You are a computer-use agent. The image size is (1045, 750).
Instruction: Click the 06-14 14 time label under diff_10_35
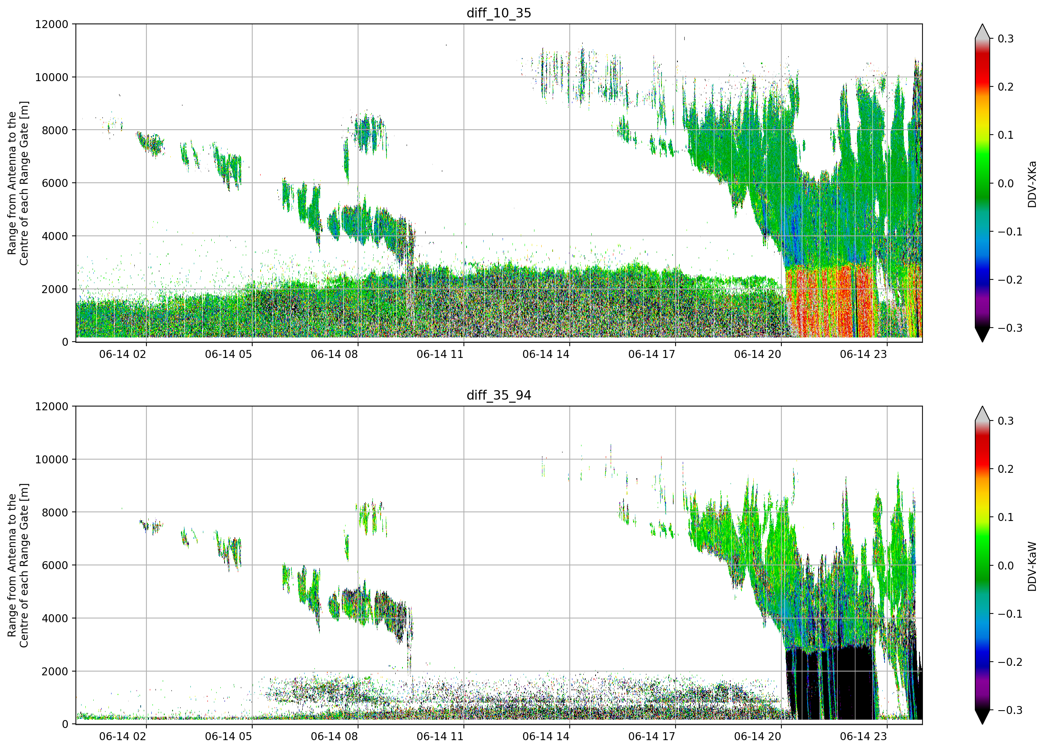[546, 354]
